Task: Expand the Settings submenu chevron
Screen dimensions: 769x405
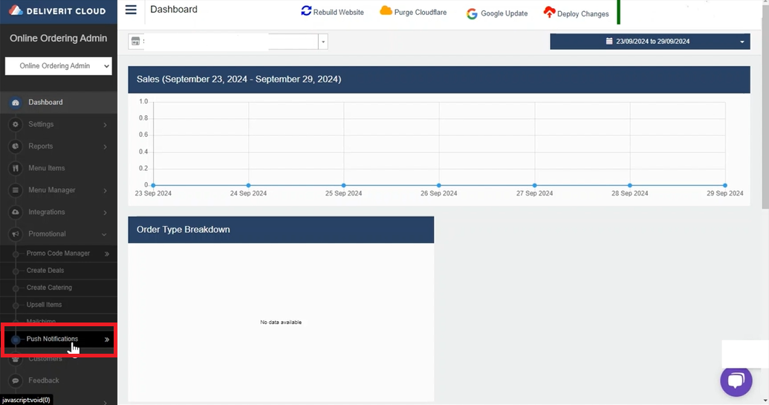Action: coord(105,125)
